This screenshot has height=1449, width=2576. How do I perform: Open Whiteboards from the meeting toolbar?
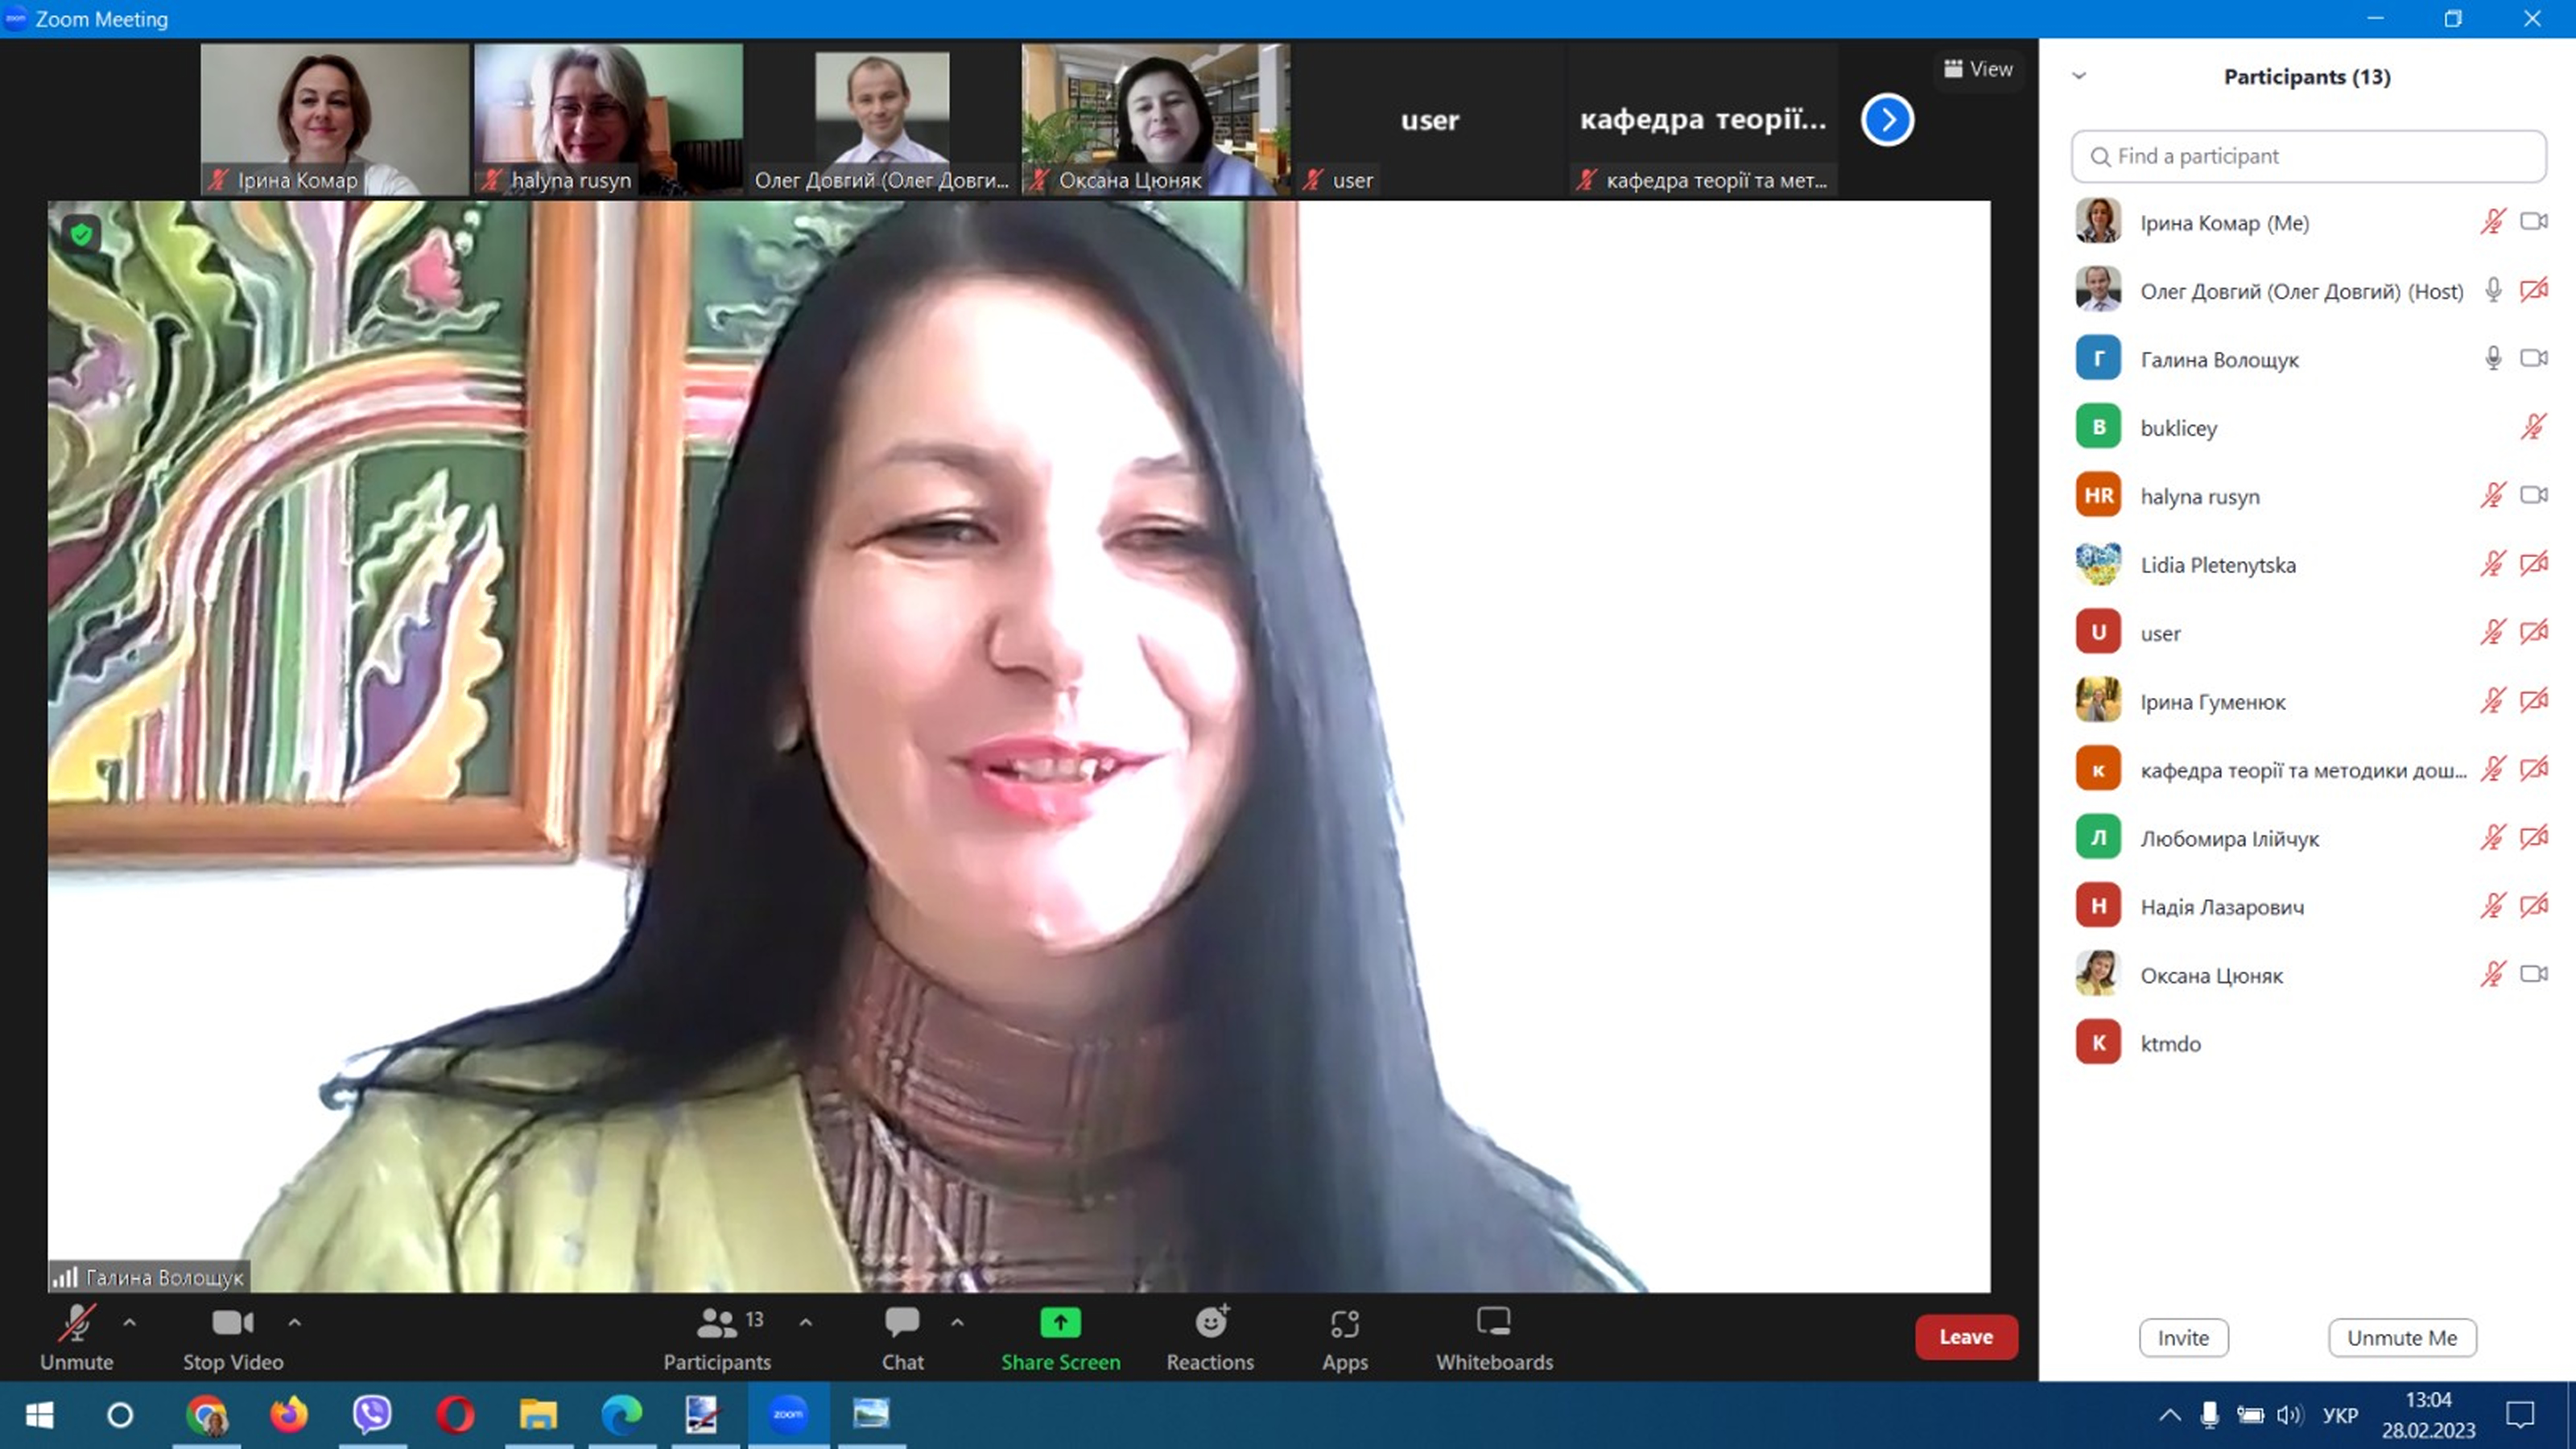click(x=1493, y=1323)
